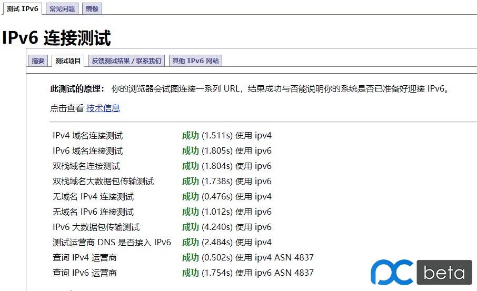Click the IPv4 域名连接测试 row label
477x291 pixels.
pyautogui.click(x=87, y=136)
